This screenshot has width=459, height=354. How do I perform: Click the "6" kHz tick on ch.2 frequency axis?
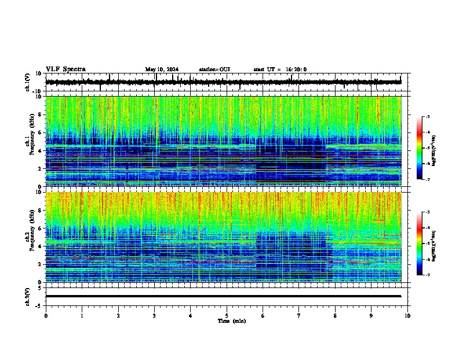click(40, 228)
